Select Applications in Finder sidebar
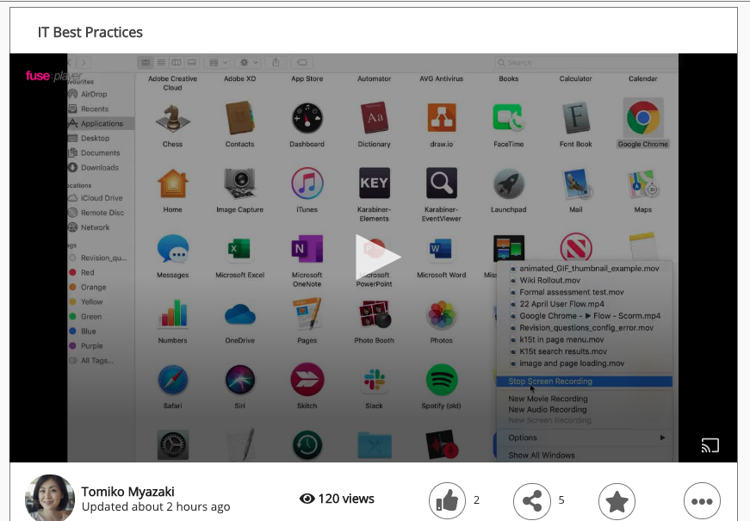Screen dimensions: 750x521 101,123
